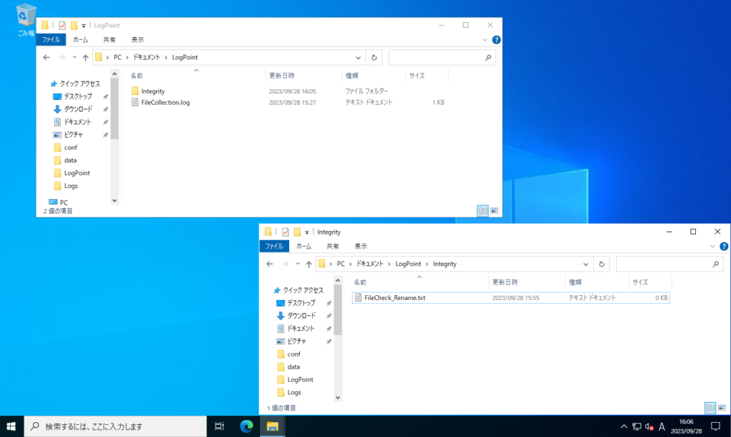Click New Folder icon in LogPoint window title bar
This screenshot has width=731, height=437.
(74, 25)
